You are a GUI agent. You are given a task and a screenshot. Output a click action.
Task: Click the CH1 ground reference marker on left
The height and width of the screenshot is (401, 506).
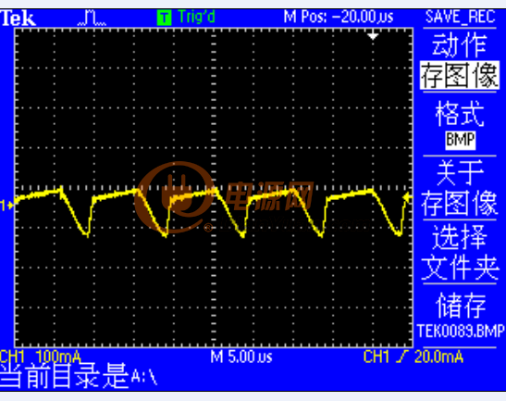6,205
